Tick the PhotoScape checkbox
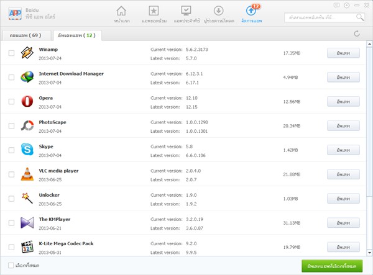Screen dimensions: 373x275 pyautogui.click(x=11, y=126)
